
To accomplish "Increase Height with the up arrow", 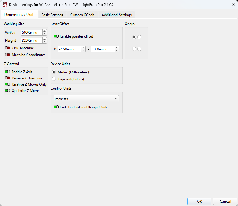I will 45,39.
